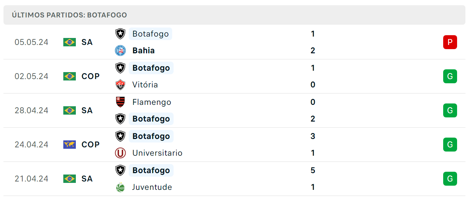The width and height of the screenshot is (471, 201).
Task: Open the Juventude team link
Action: 152,187
